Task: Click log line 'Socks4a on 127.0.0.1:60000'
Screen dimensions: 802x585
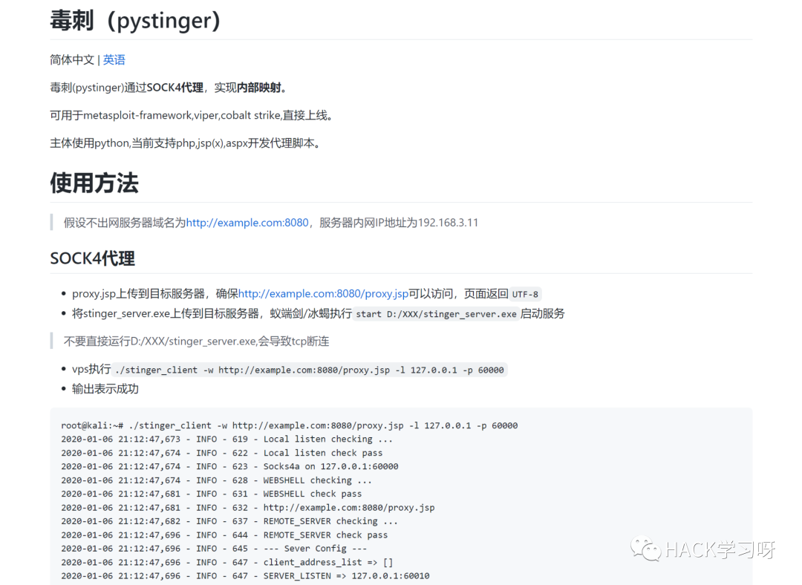Action: 229,466
